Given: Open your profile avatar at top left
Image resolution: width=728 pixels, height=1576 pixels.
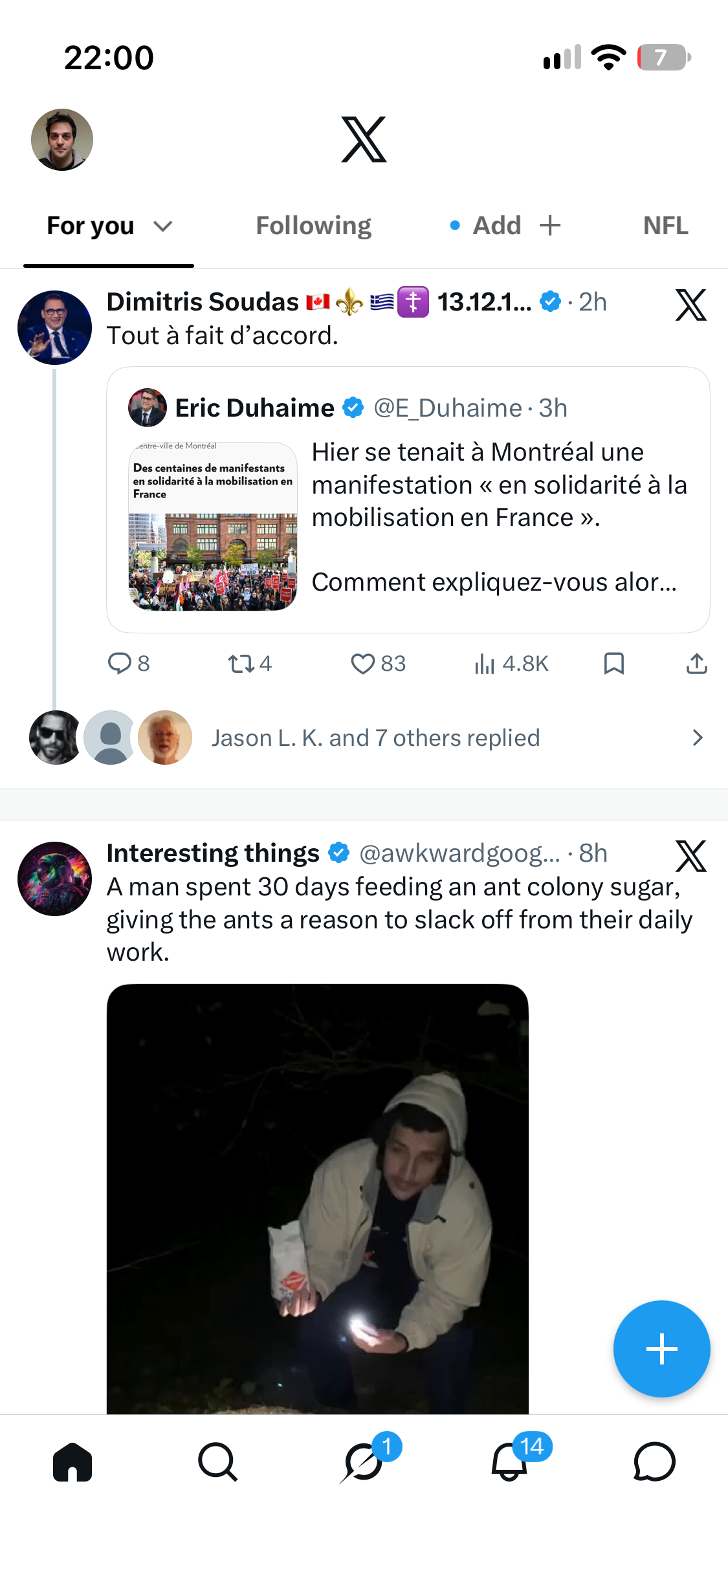Looking at the screenshot, I should pos(62,140).
